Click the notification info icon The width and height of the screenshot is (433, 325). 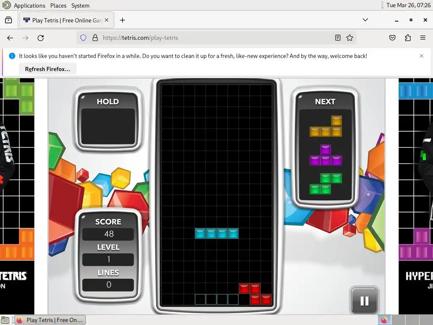[12, 56]
